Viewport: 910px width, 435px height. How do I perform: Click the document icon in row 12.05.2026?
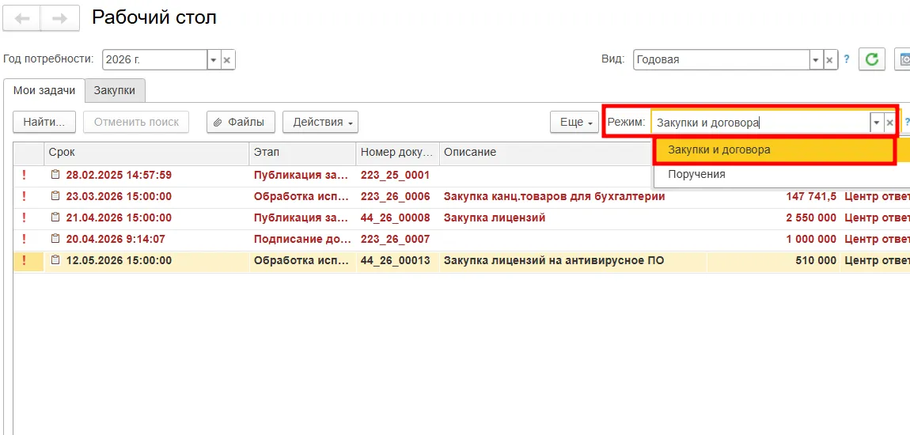55,260
